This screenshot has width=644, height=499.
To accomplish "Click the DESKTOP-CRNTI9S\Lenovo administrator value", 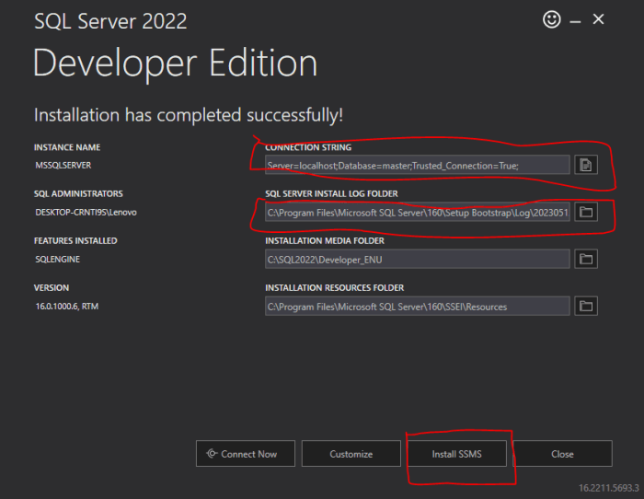I will point(86,213).
